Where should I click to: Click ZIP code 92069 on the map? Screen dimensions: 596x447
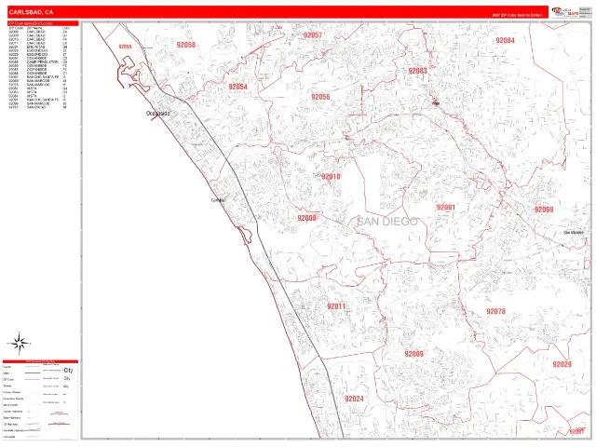tap(544, 210)
